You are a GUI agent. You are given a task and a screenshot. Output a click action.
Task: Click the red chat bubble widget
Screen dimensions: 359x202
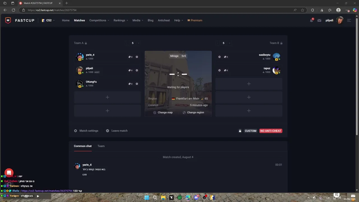click(x=9, y=173)
